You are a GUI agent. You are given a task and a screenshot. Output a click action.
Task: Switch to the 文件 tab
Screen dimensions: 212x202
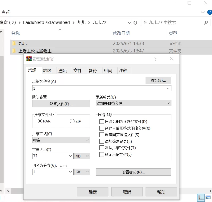77,71
